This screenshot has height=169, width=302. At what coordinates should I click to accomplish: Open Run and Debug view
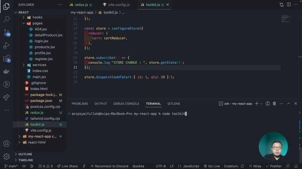(6, 46)
